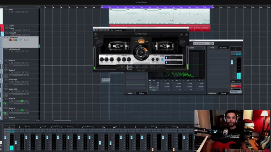
Task: Select the CLN tone mode in Toneforge
Action: coord(135,41)
